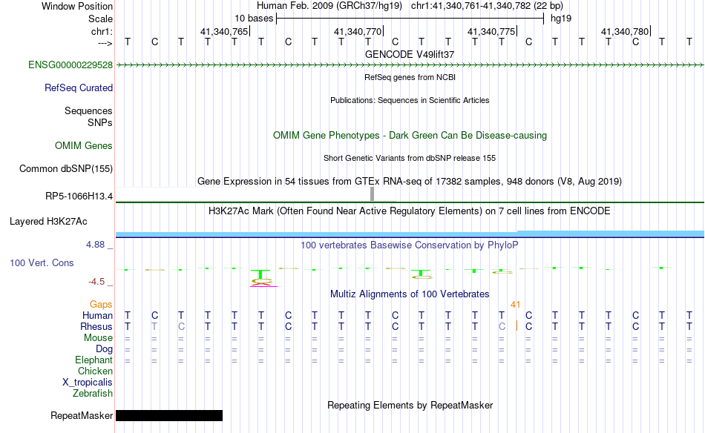Click Publications: Sequences in Scientific Articles title
Viewport: 705px width, 433px height.
point(410,100)
